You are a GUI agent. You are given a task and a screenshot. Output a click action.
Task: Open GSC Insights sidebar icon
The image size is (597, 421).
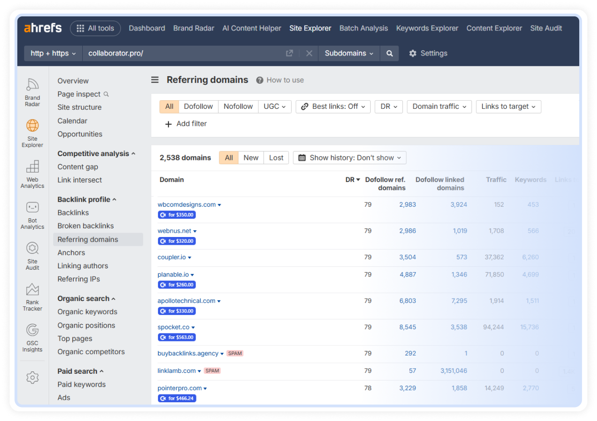(32, 337)
